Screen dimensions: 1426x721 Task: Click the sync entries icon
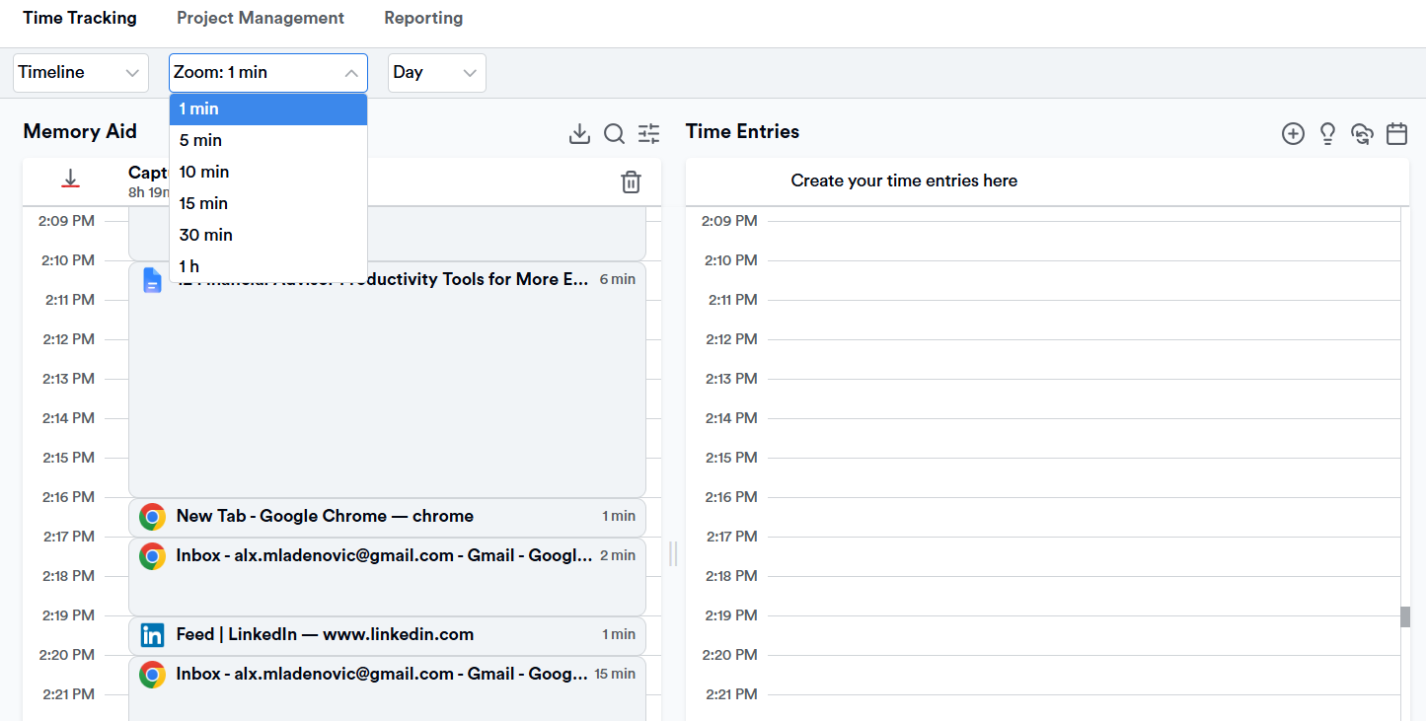(1362, 133)
